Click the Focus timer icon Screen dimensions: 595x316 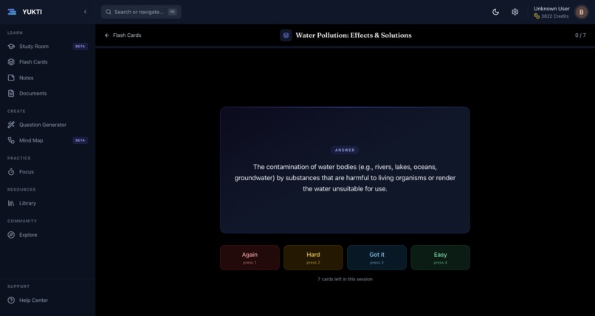pyautogui.click(x=11, y=172)
